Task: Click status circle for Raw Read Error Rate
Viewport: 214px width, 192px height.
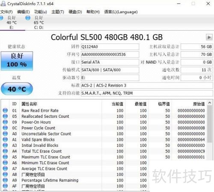Action: pos(5,111)
